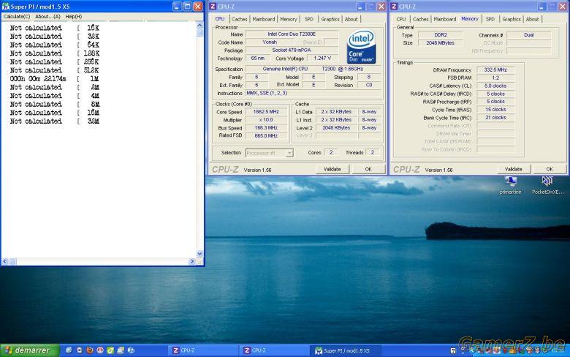The height and width of the screenshot is (357, 570).
Task: Click Validate in the Memory-tab CPU-Z window
Action: coord(513,169)
